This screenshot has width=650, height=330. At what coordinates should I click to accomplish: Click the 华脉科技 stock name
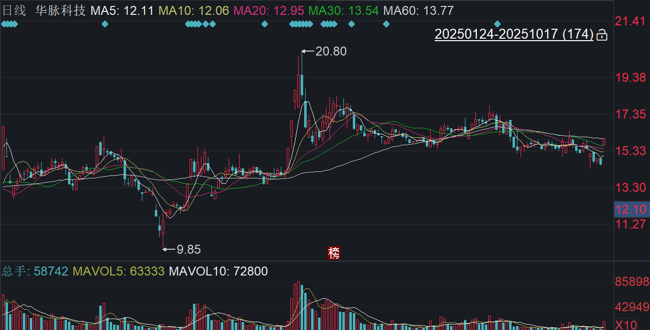(x=61, y=10)
